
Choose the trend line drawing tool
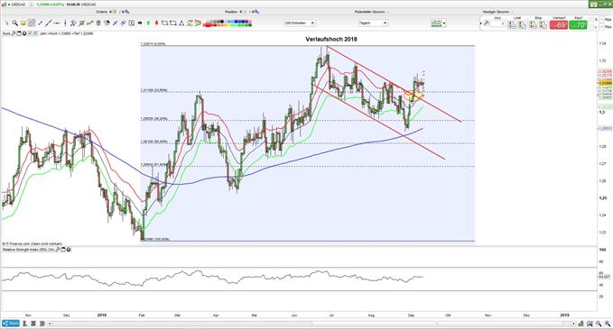click(48, 23)
